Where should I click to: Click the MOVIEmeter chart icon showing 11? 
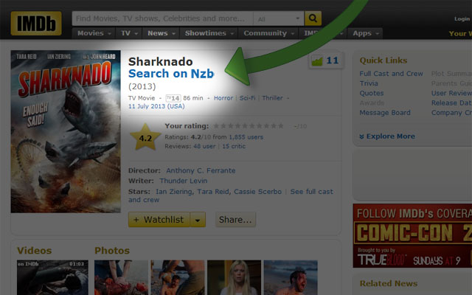coord(317,61)
